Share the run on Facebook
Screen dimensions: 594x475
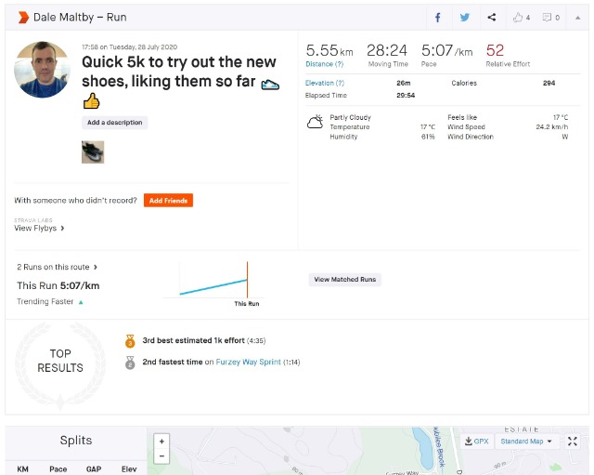[437, 18]
